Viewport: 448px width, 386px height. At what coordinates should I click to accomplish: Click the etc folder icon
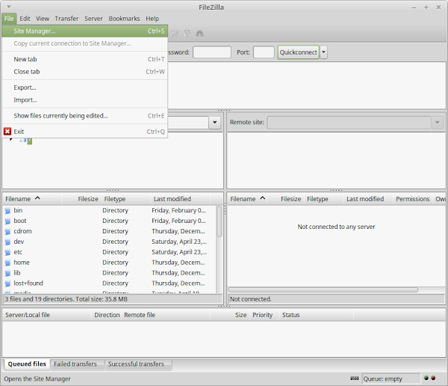(x=7, y=252)
